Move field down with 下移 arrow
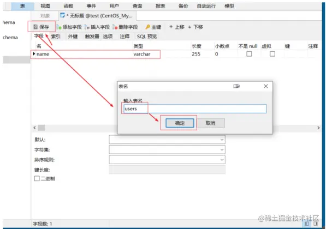The height and width of the screenshot is (229, 326). pos(189,27)
